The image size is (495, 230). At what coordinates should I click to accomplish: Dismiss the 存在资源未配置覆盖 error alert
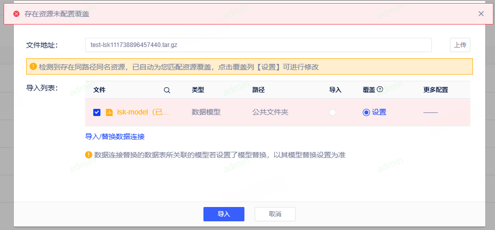click(481, 14)
